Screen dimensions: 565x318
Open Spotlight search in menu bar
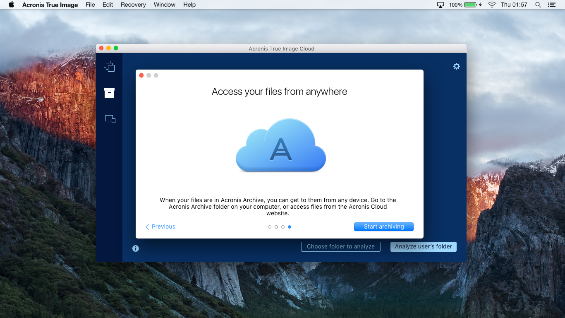pyautogui.click(x=538, y=5)
